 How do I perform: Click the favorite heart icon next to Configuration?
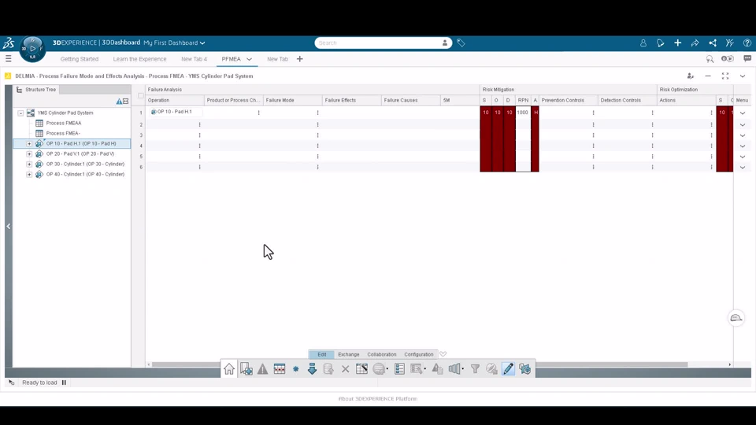[443, 354]
